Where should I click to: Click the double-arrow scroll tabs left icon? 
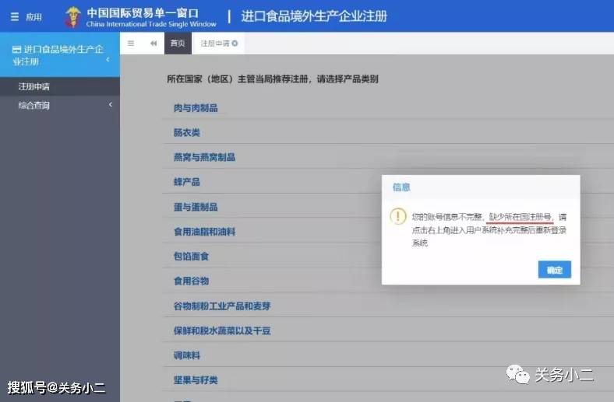(x=153, y=44)
